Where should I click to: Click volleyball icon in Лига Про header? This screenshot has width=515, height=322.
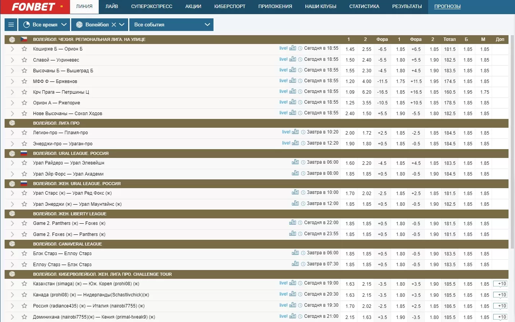[12, 123]
